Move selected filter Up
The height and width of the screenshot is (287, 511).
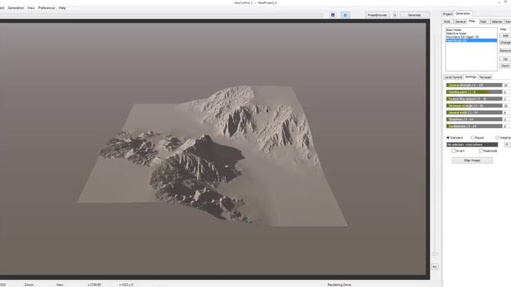[505, 59]
